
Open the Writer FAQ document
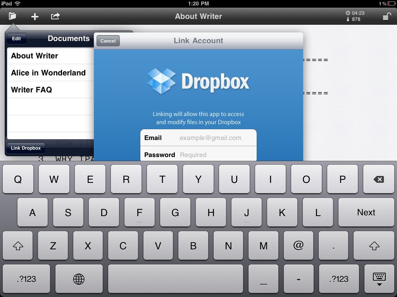click(x=50, y=90)
